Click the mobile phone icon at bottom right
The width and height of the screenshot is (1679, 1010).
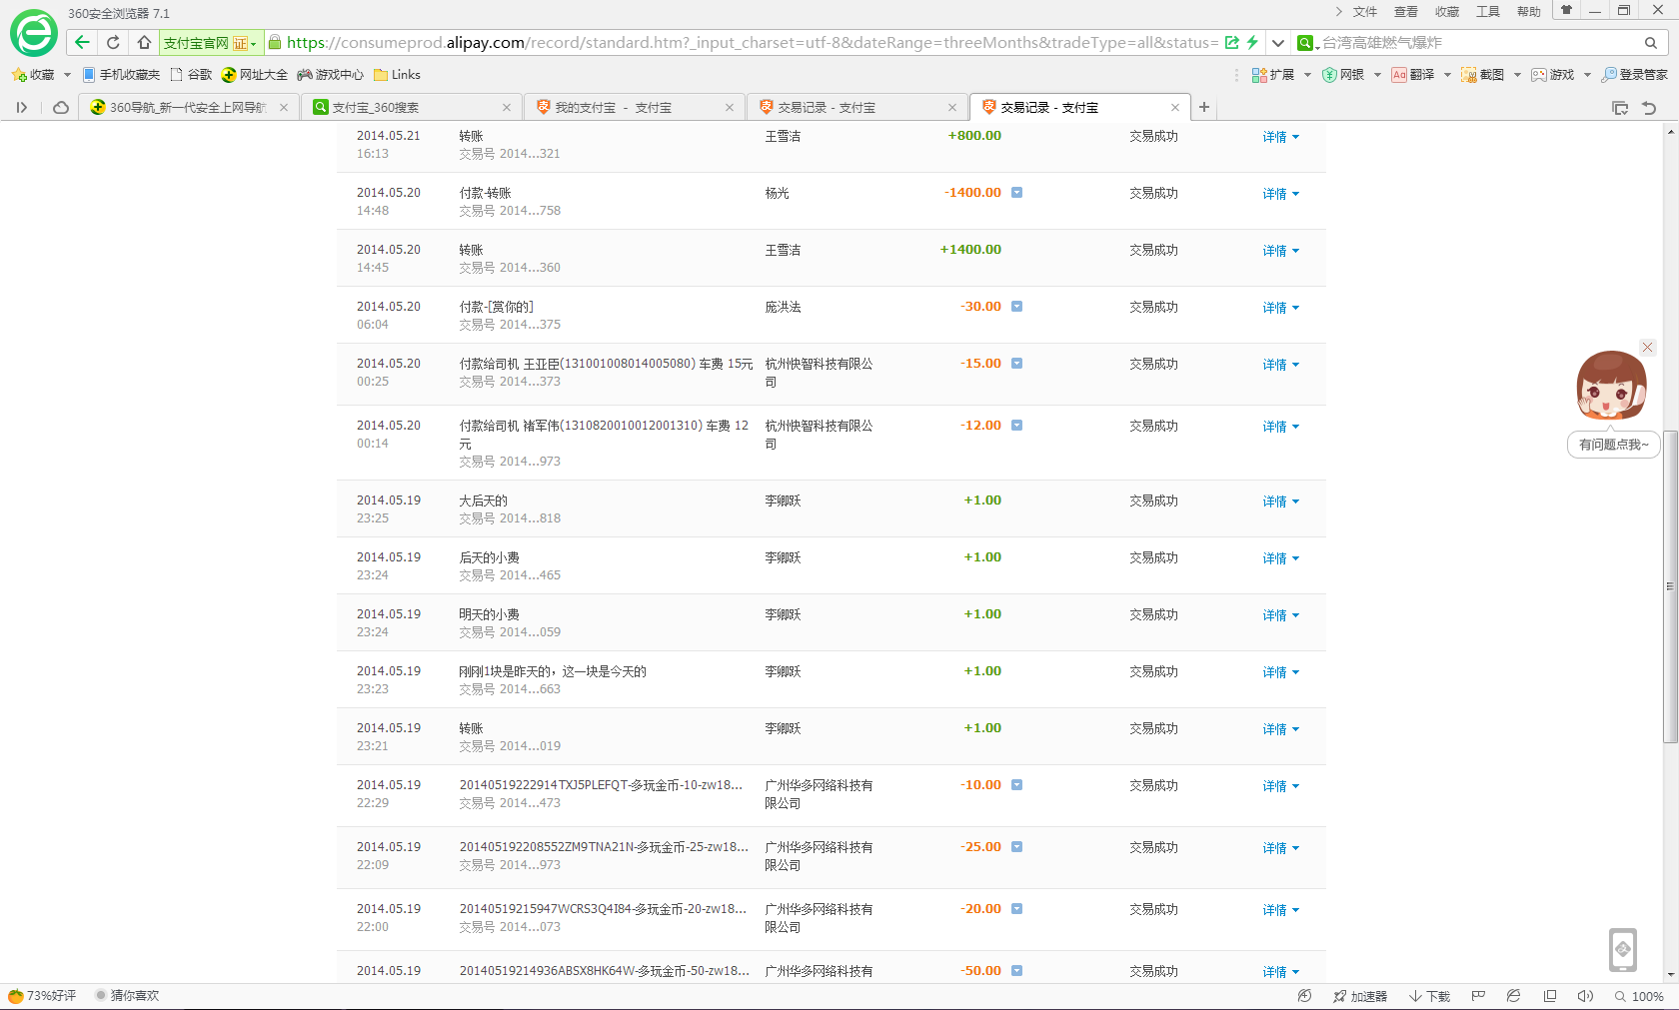[x=1623, y=949]
